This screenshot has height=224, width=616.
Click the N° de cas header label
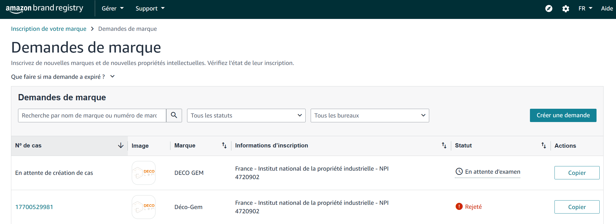point(28,145)
